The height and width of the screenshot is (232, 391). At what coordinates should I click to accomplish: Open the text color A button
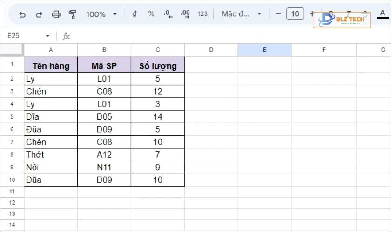[x=383, y=14]
